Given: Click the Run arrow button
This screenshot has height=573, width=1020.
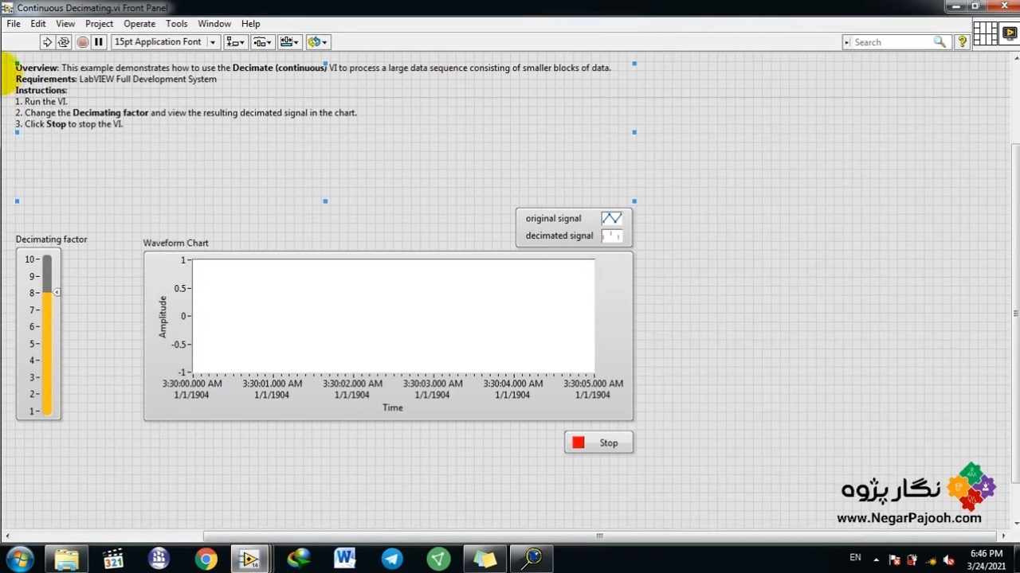Looking at the screenshot, I should (47, 42).
